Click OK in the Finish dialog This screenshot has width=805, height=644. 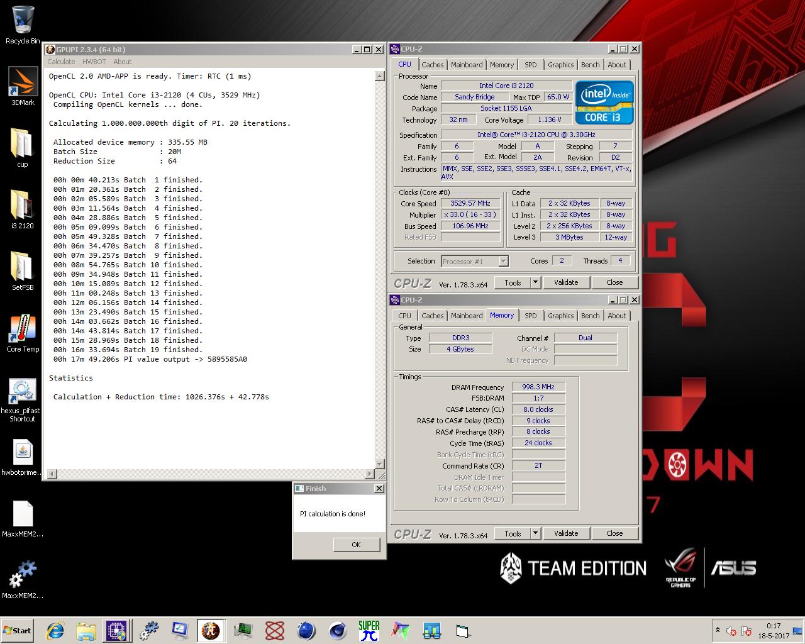(x=356, y=545)
